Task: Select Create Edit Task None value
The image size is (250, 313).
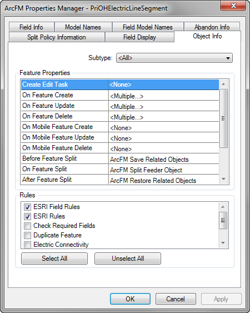Action: [x=163, y=85]
